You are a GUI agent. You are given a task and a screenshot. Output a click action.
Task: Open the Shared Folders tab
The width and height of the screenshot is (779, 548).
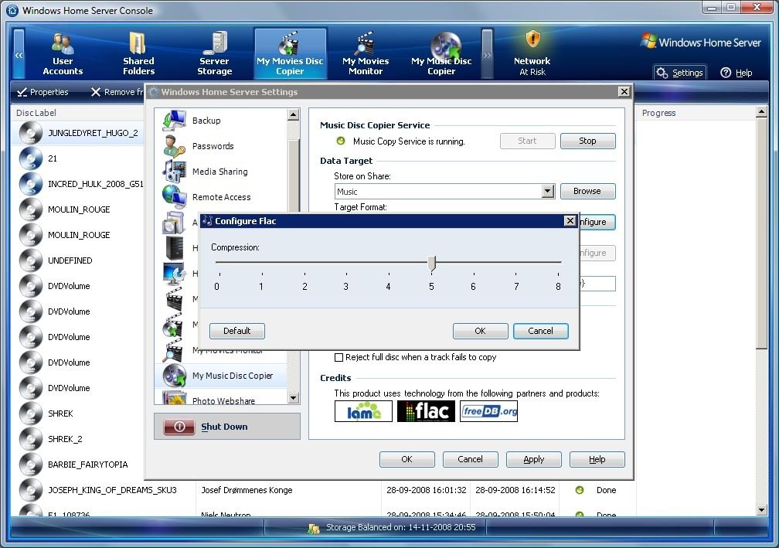click(138, 53)
